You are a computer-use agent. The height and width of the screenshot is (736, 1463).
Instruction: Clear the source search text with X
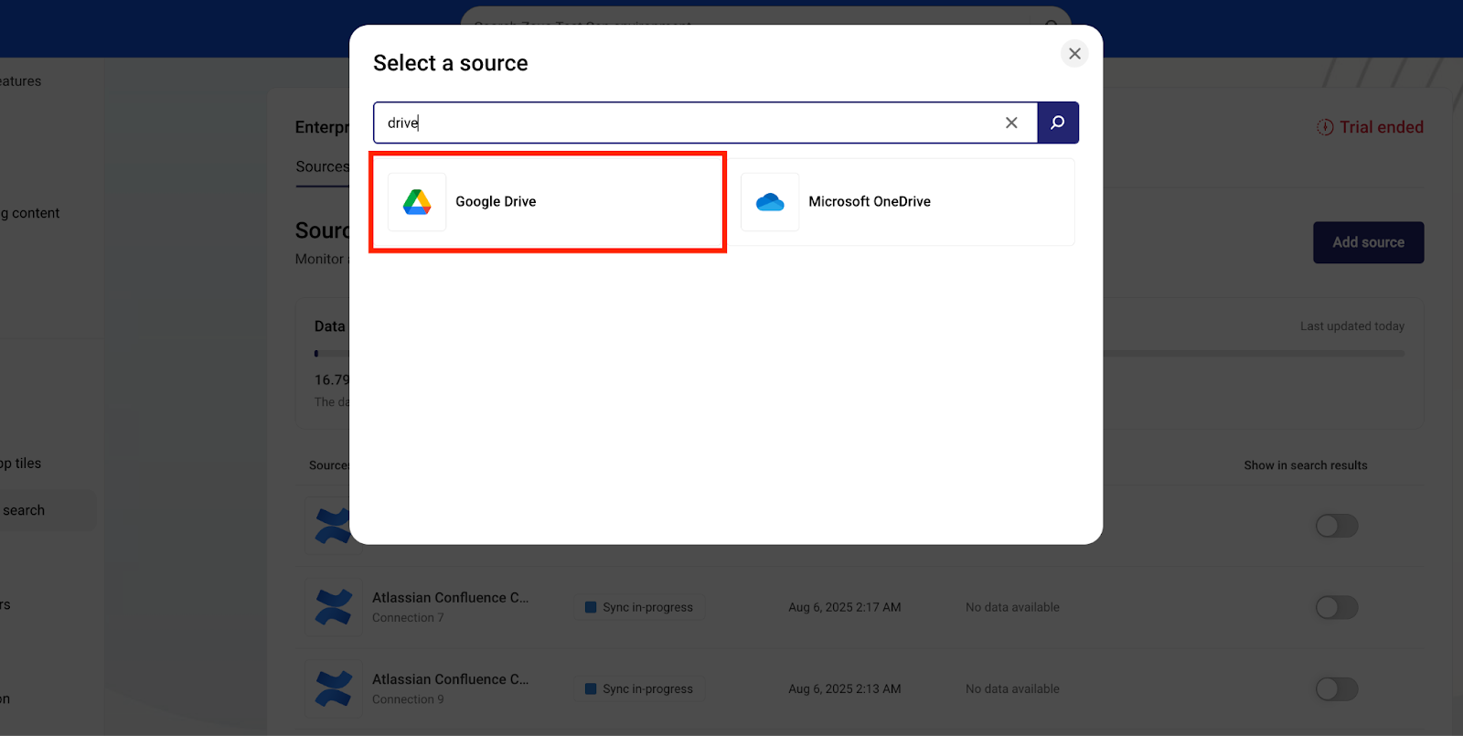click(1011, 123)
